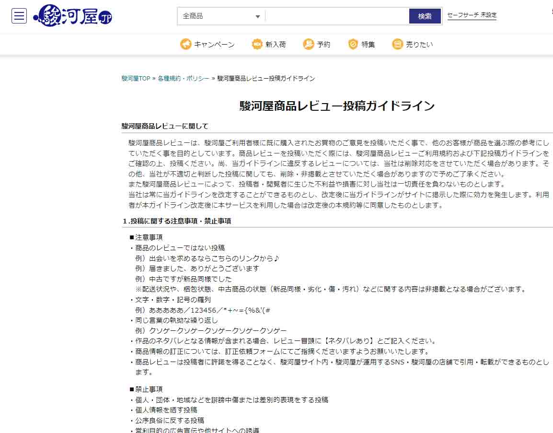The width and height of the screenshot is (553, 433).
Task: Click the NEW badge icon beside 新入荷
Action: [257, 44]
